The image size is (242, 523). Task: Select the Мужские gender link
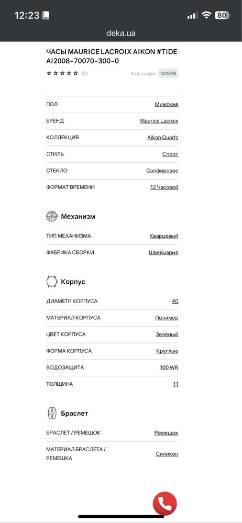click(167, 104)
